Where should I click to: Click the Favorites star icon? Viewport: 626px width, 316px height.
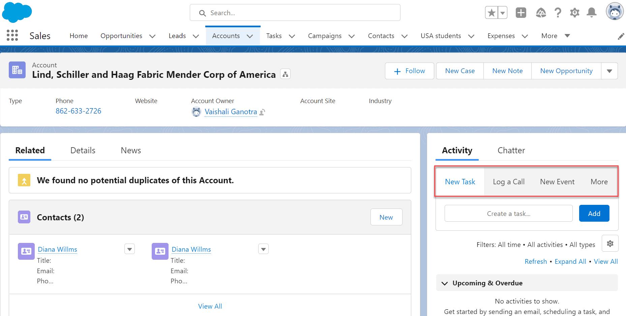pyautogui.click(x=491, y=13)
